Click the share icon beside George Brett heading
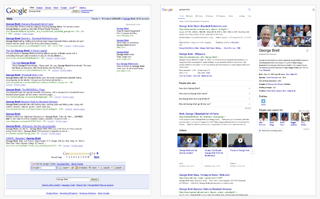This screenshot has width=320, height=199. click(307, 51)
